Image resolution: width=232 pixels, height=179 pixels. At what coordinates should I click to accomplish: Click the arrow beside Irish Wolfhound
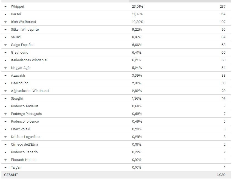[x=5, y=22]
